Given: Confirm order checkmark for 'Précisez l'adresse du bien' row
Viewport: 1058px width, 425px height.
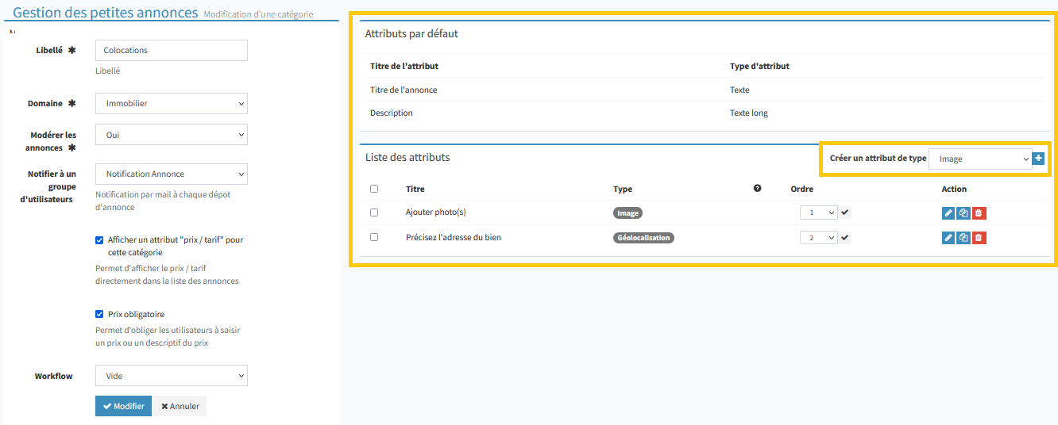Looking at the screenshot, I should pos(845,237).
